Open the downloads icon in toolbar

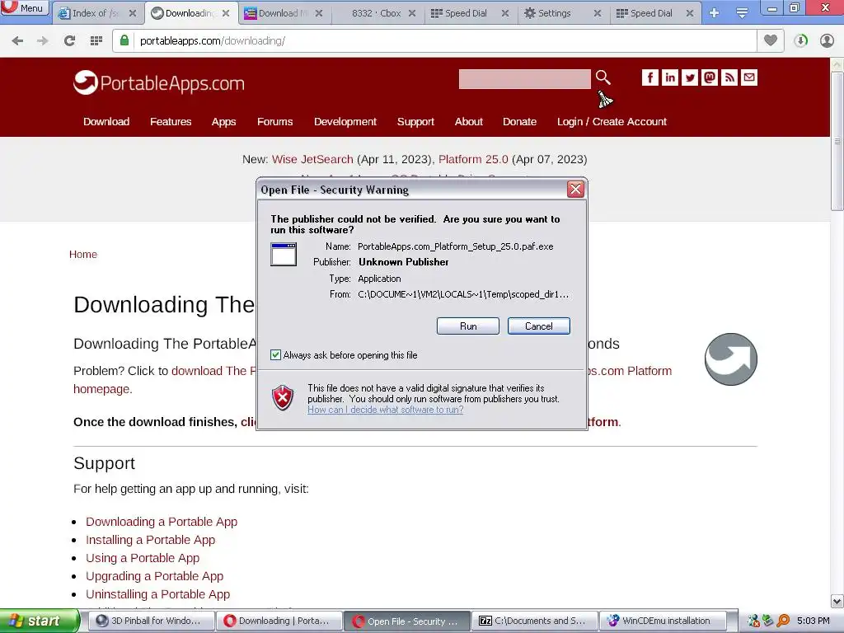click(x=800, y=40)
